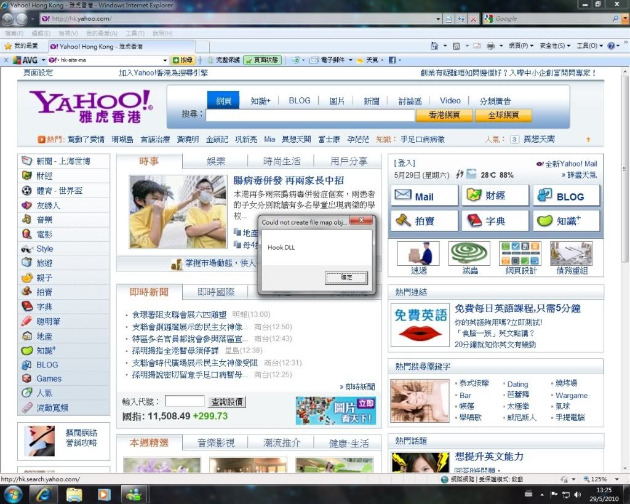Click the red Stop loading icon
Viewport: 630px width, 504px height.
[x=473, y=19]
